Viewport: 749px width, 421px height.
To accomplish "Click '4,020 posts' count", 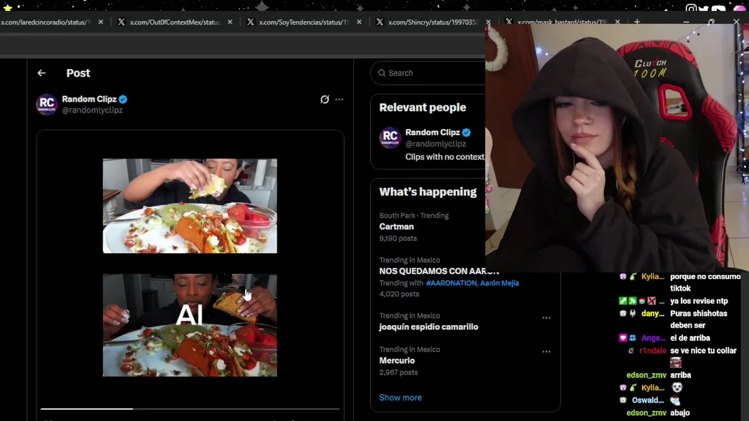I will pyautogui.click(x=399, y=294).
